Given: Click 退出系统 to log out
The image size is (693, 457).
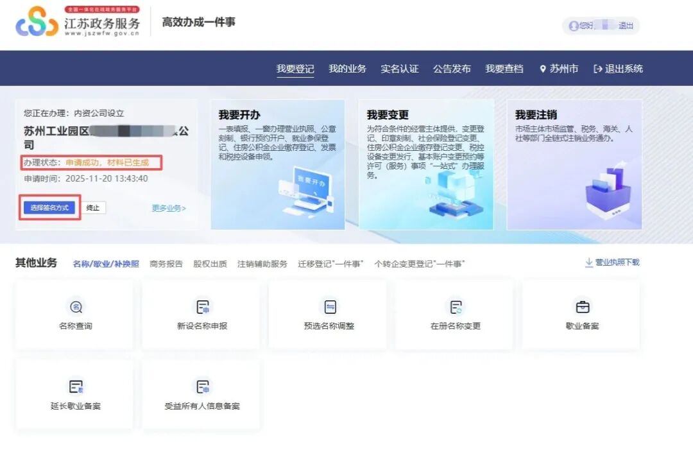Looking at the screenshot, I should click(618, 69).
